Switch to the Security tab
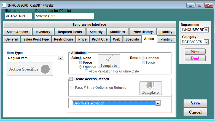 tap(96, 32)
